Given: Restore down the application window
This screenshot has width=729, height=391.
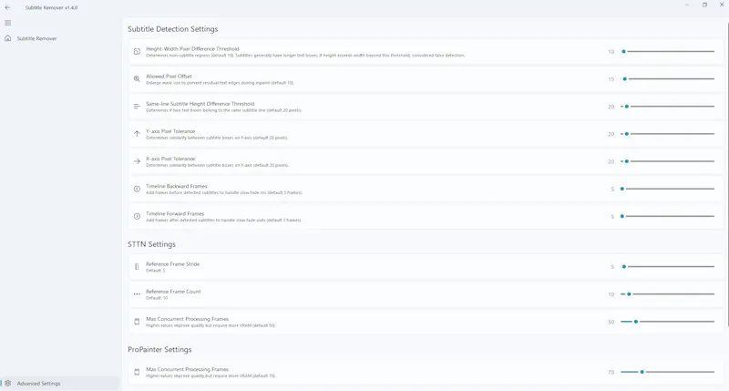Looking at the screenshot, I should 704,5.
